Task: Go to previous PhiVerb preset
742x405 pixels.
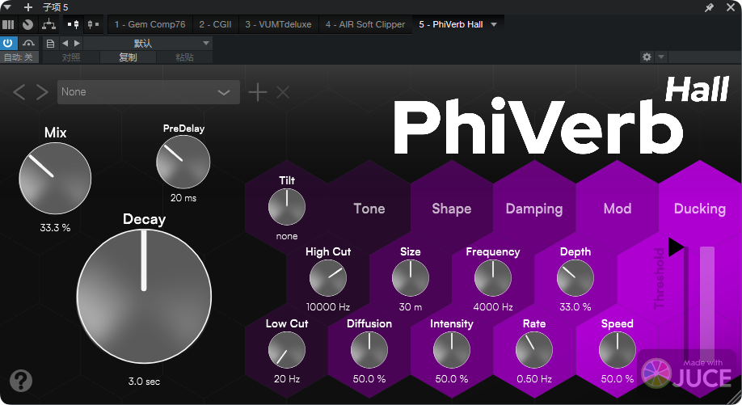Action: [x=19, y=92]
